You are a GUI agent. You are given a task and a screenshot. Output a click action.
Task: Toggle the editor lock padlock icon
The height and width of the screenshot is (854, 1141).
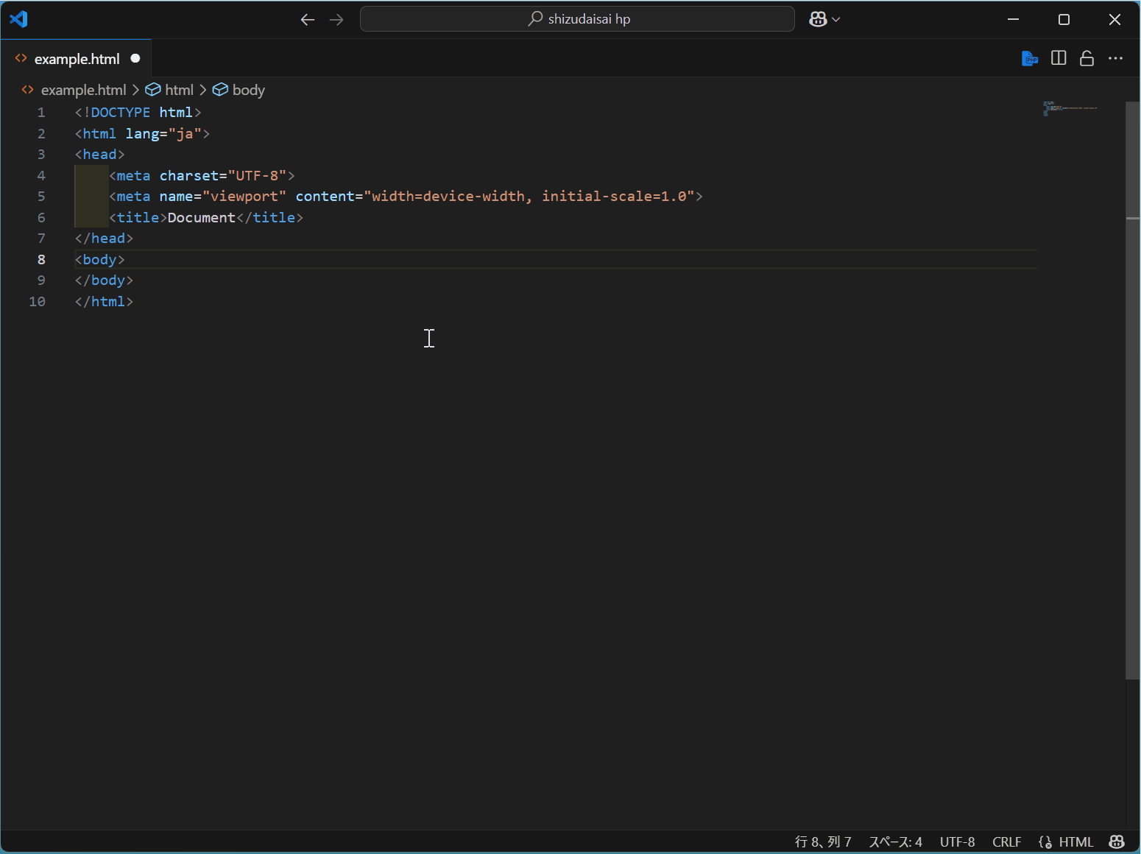point(1087,58)
